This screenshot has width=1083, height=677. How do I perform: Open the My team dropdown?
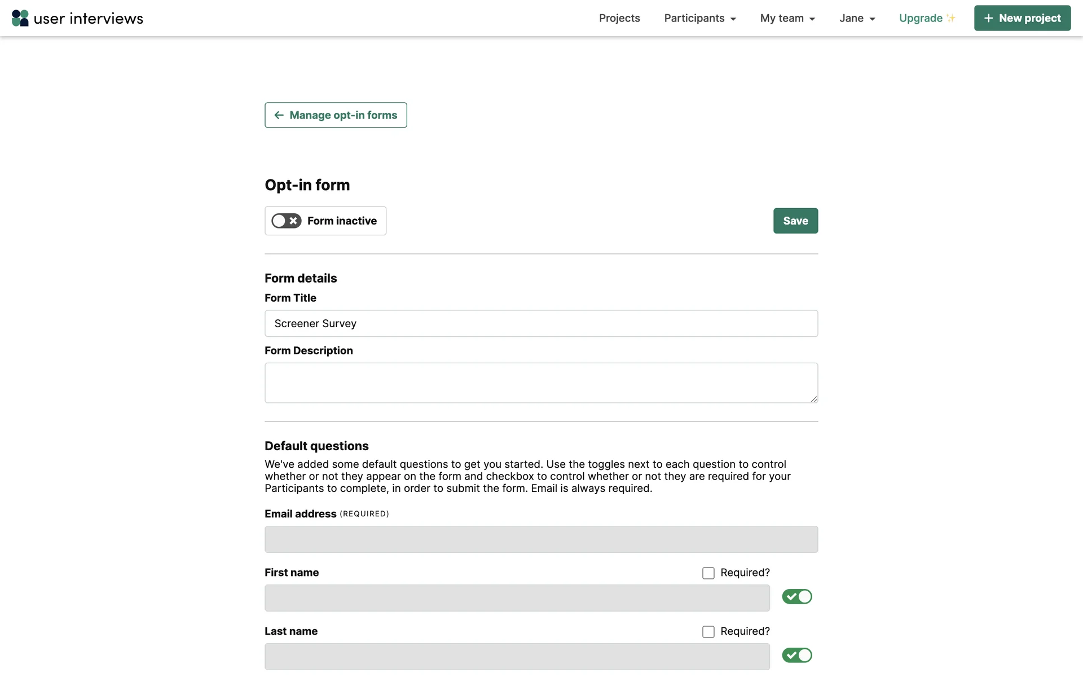pos(787,18)
